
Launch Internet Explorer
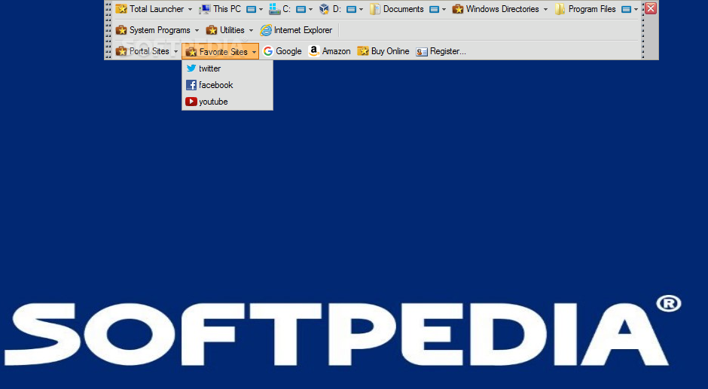[297, 30]
